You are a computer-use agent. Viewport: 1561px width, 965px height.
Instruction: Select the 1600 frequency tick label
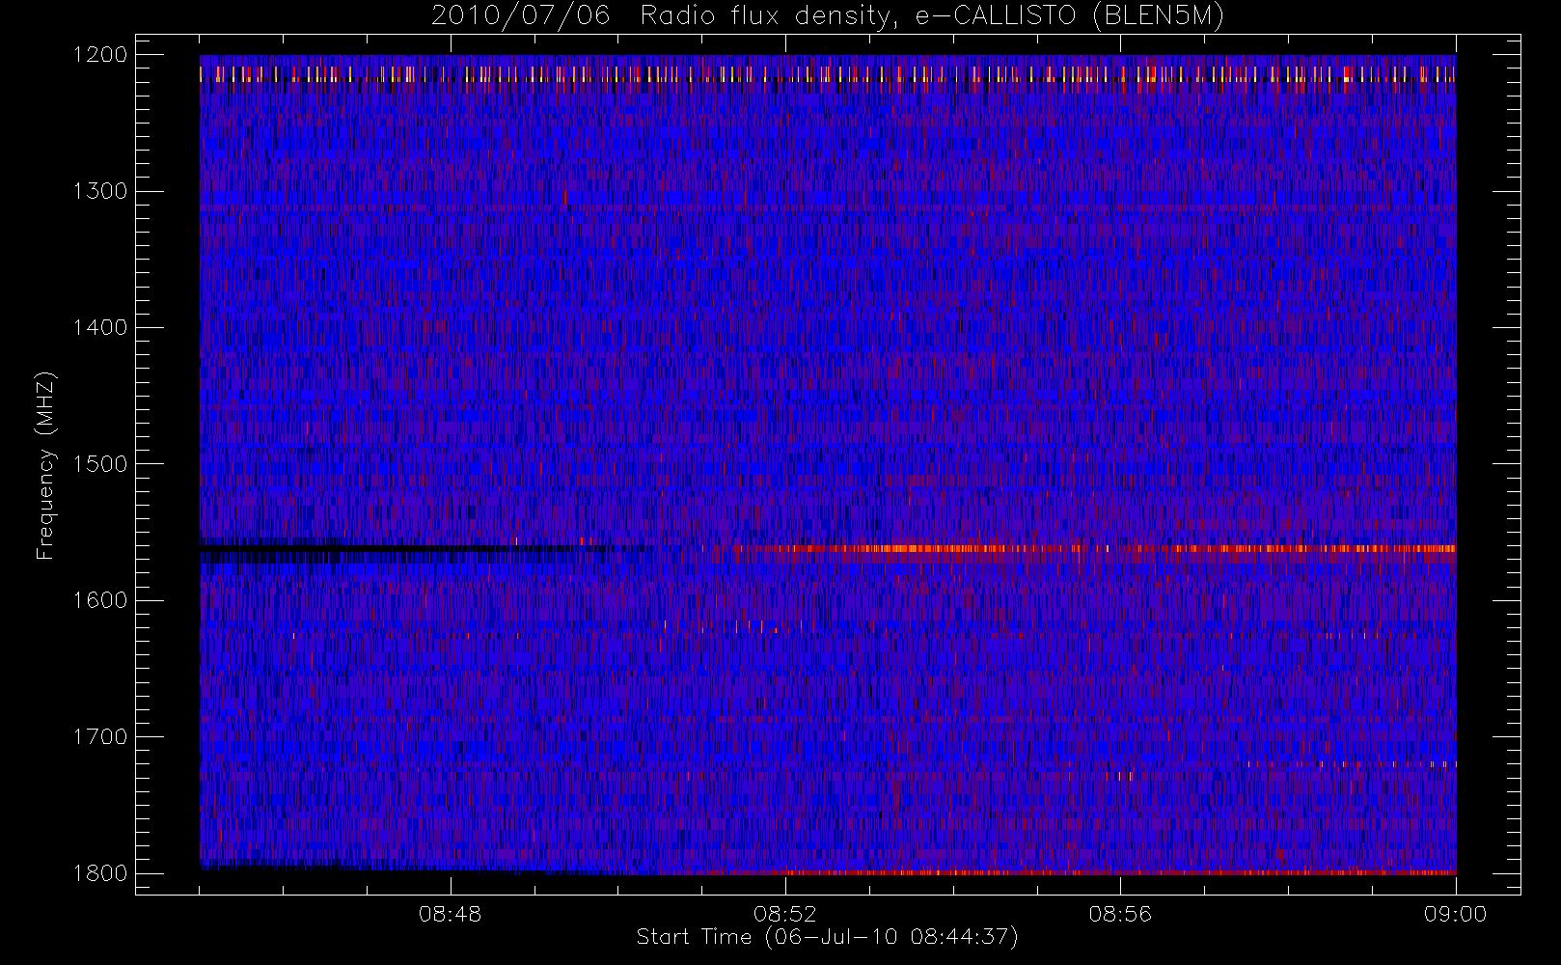pos(100,600)
